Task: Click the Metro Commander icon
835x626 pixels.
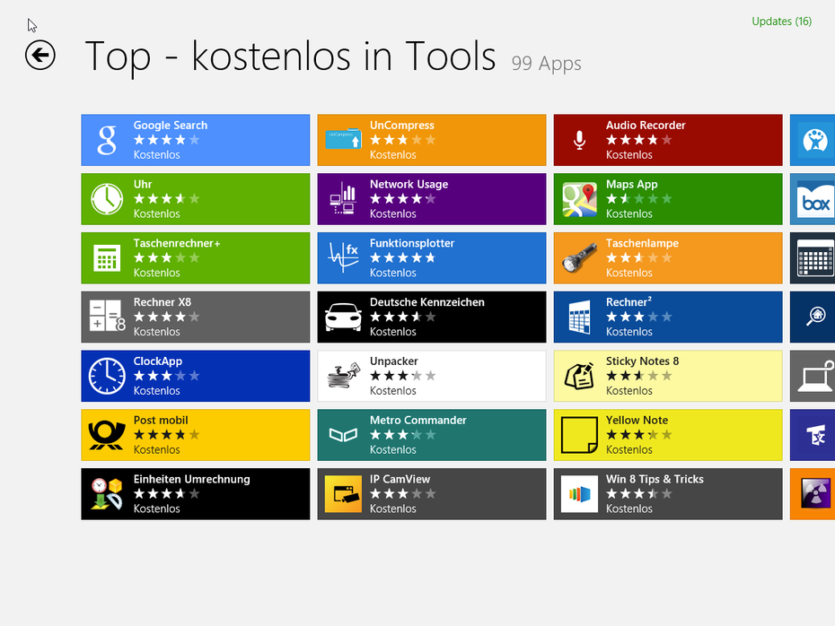Action: (344, 435)
